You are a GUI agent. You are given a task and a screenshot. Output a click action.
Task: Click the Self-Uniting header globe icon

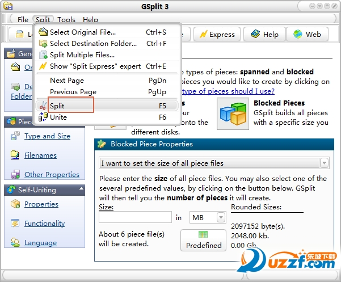click(x=11, y=190)
